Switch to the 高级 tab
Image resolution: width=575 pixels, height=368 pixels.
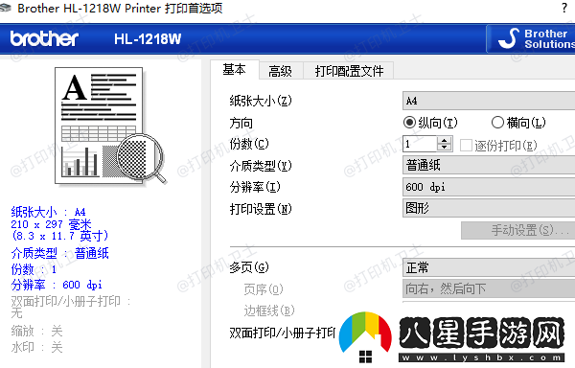click(281, 71)
